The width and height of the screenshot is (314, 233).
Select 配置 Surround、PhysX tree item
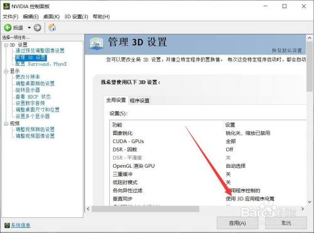click(x=41, y=64)
